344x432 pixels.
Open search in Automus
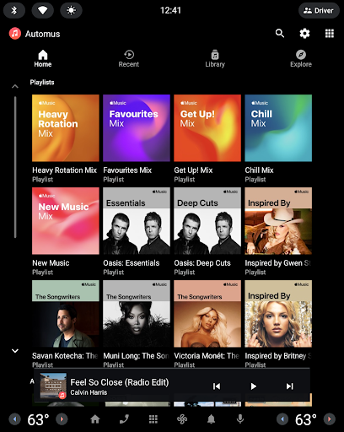pyautogui.click(x=280, y=34)
